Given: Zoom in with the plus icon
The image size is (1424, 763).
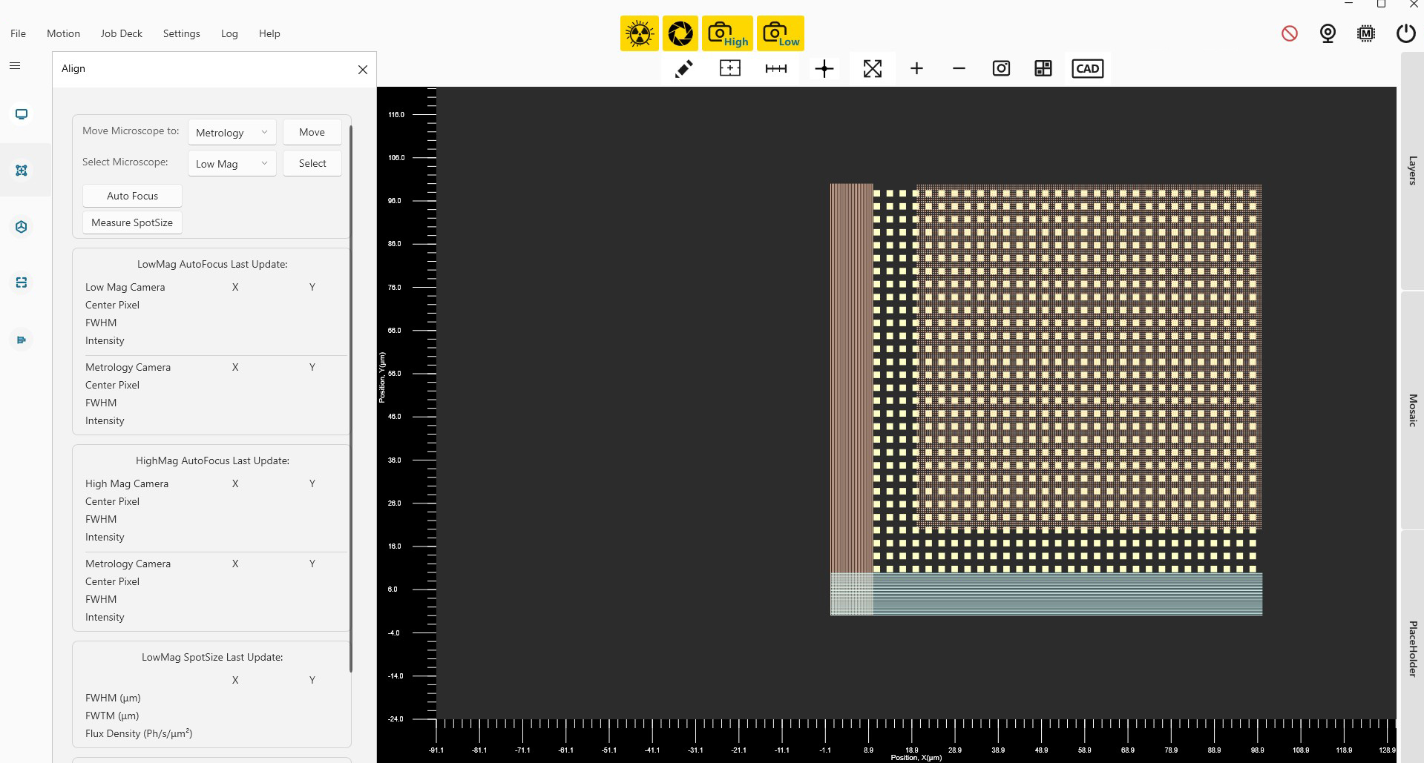Looking at the screenshot, I should tap(917, 69).
